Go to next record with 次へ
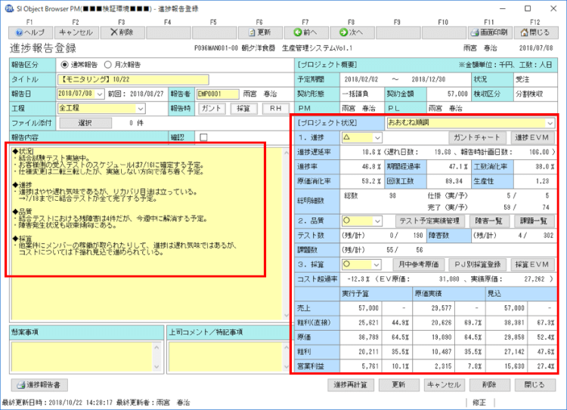The image size is (567, 410). click(352, 32)
